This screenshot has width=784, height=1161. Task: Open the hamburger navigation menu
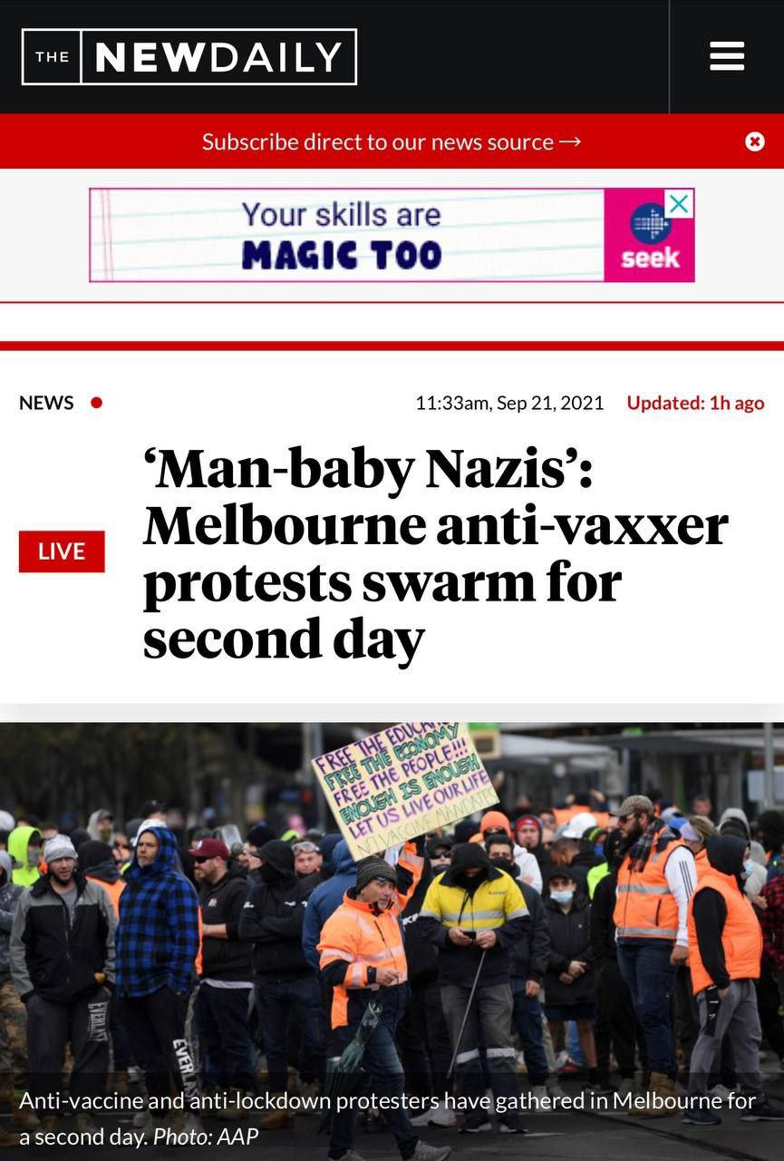(726, 56)
